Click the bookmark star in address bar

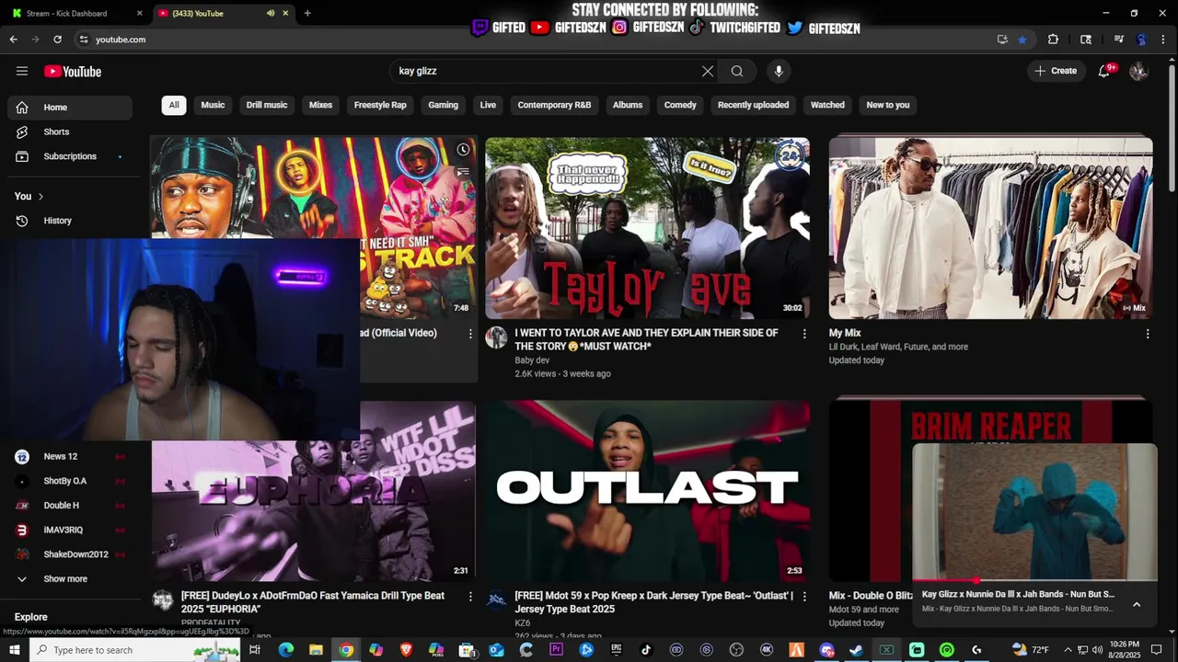pos(1022,40)
